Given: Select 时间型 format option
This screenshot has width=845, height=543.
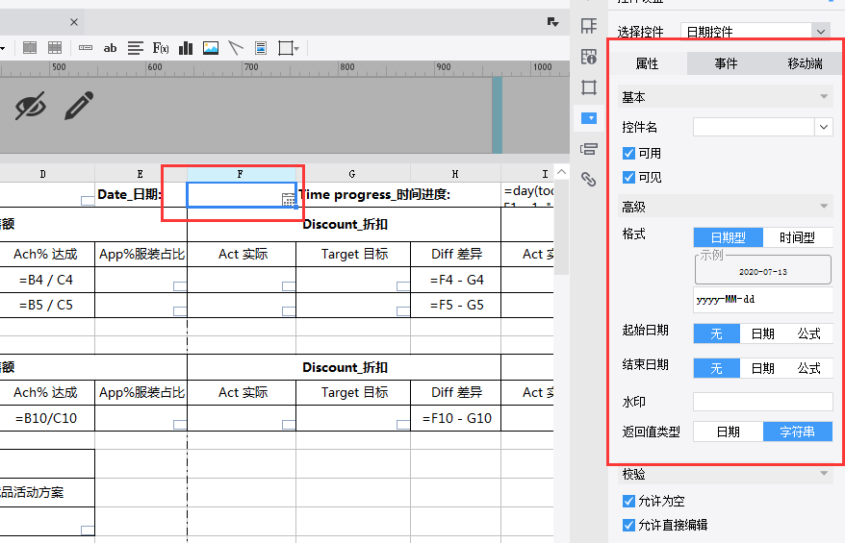Looking at the screenshot, I should pyautogui.click(x=798, y=237).
